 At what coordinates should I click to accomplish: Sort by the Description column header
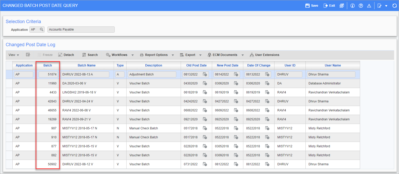(154, 65)
